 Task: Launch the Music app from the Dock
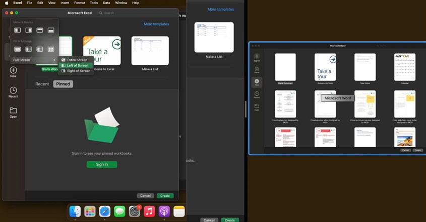(149, 211)
